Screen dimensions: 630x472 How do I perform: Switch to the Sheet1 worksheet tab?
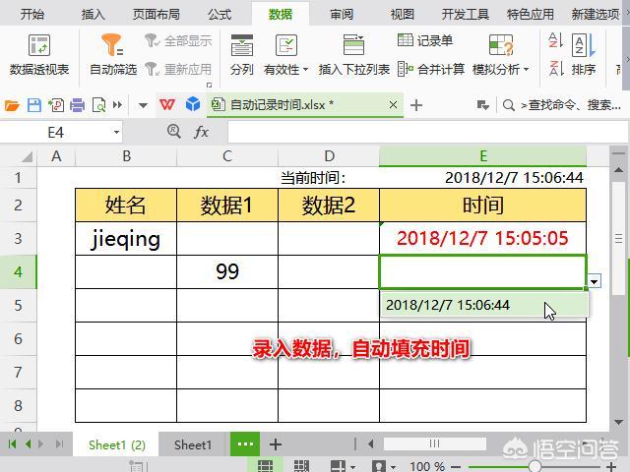coord(193,444)
